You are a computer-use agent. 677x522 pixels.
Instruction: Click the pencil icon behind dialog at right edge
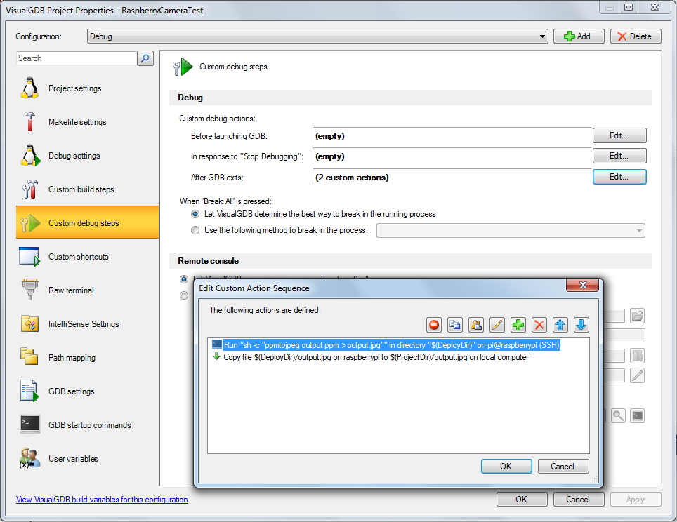[637, 375]
